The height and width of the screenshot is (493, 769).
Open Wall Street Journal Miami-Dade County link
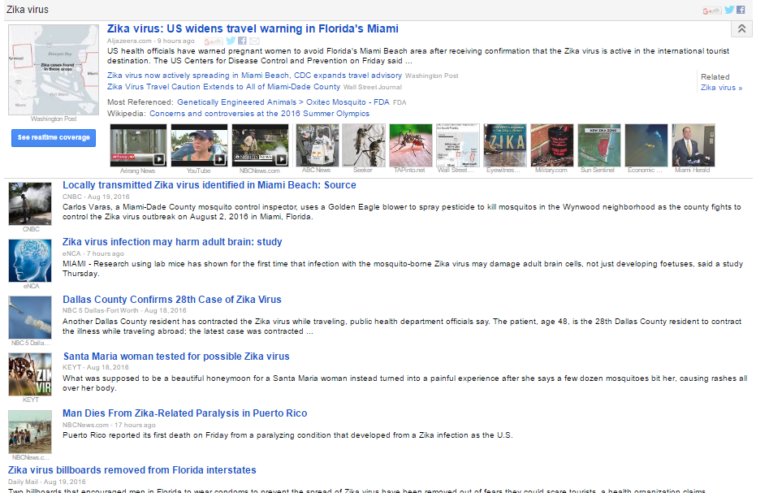tap(223, 87)
